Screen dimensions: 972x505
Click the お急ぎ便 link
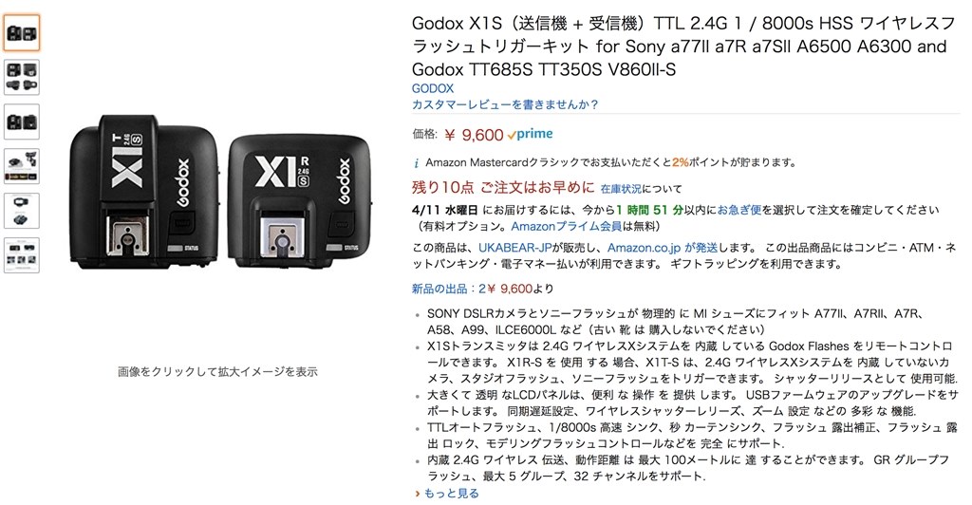pos(739,210)
